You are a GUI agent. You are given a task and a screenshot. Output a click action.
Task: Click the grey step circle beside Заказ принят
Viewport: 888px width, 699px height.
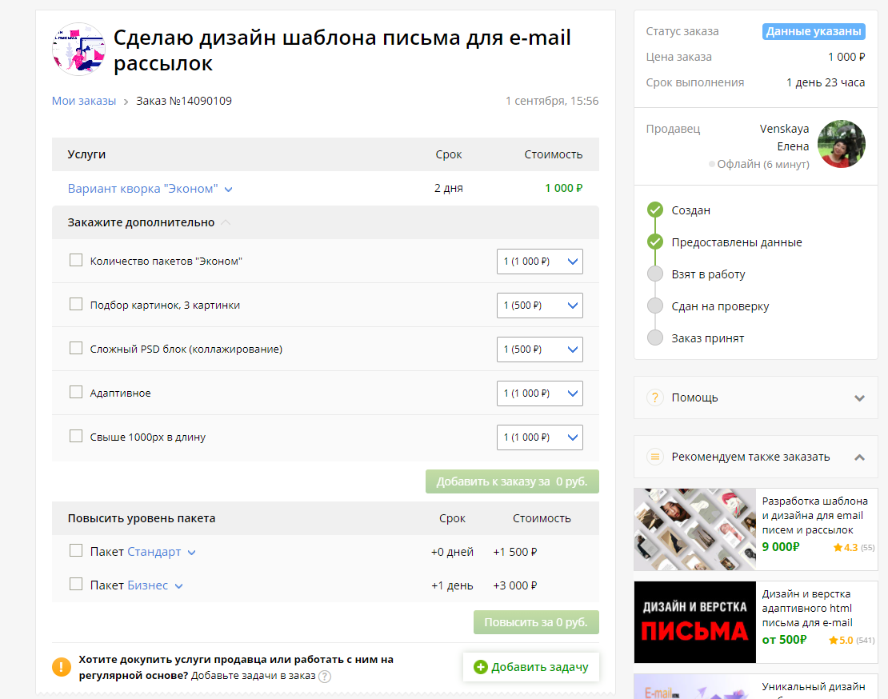point(655,338)
